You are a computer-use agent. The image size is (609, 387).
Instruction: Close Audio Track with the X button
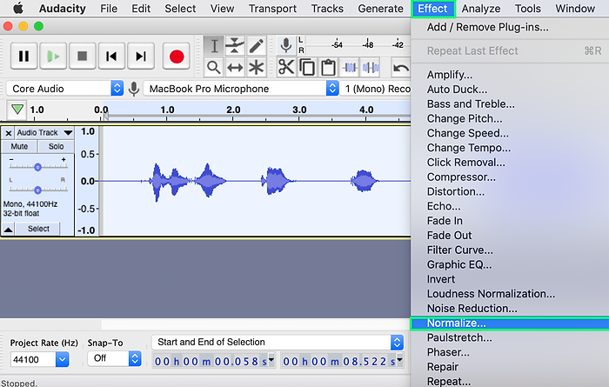(x=9, y=133)
